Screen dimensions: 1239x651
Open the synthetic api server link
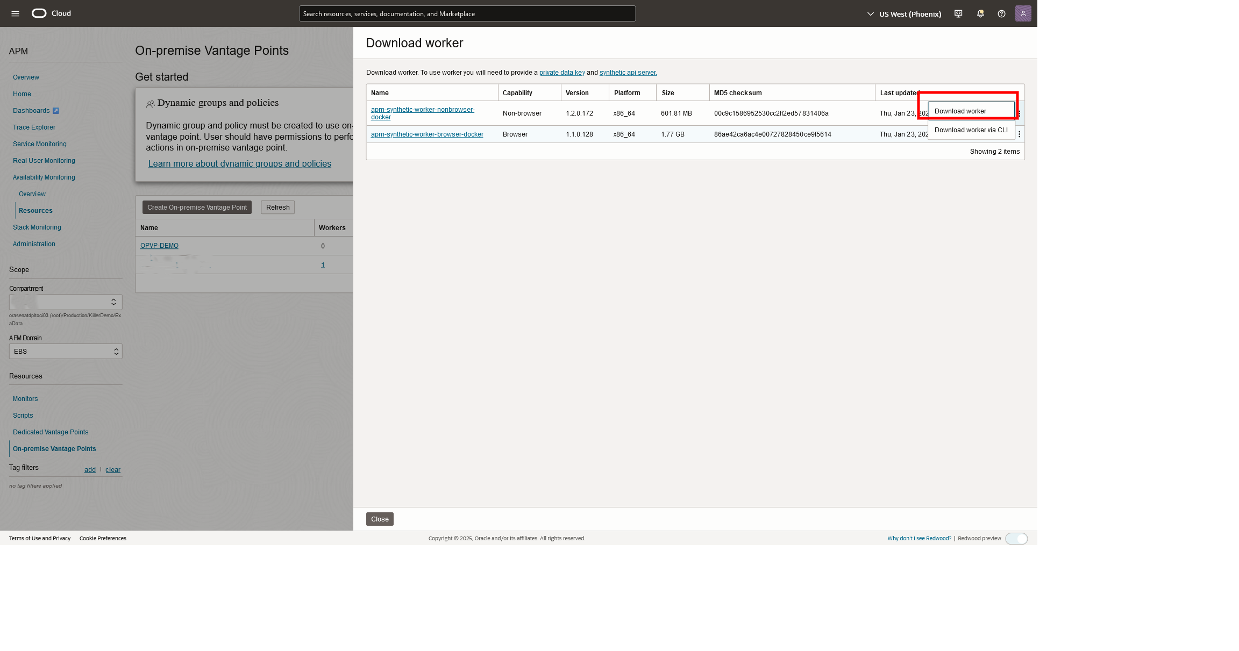click(x=627, y=72)
